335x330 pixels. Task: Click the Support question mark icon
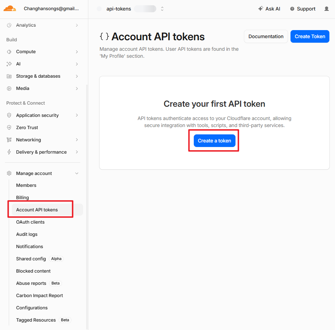tap(292, 9)
